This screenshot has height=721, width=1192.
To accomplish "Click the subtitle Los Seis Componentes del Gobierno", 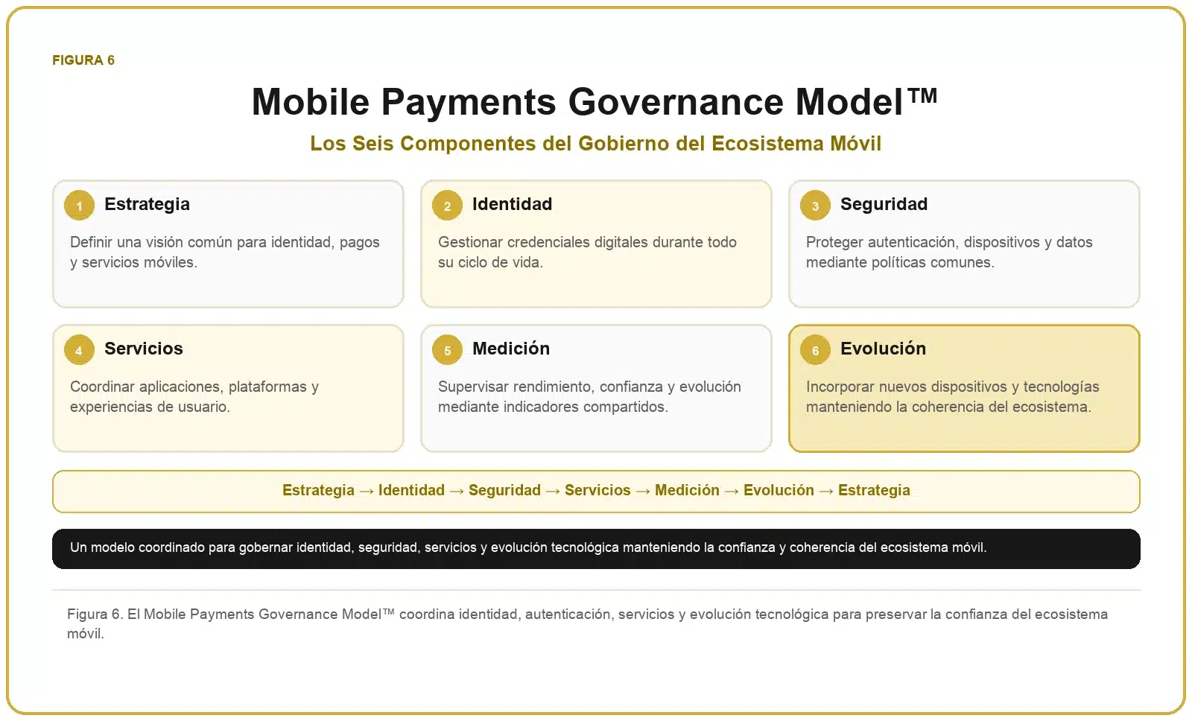I will coord(595,143).
